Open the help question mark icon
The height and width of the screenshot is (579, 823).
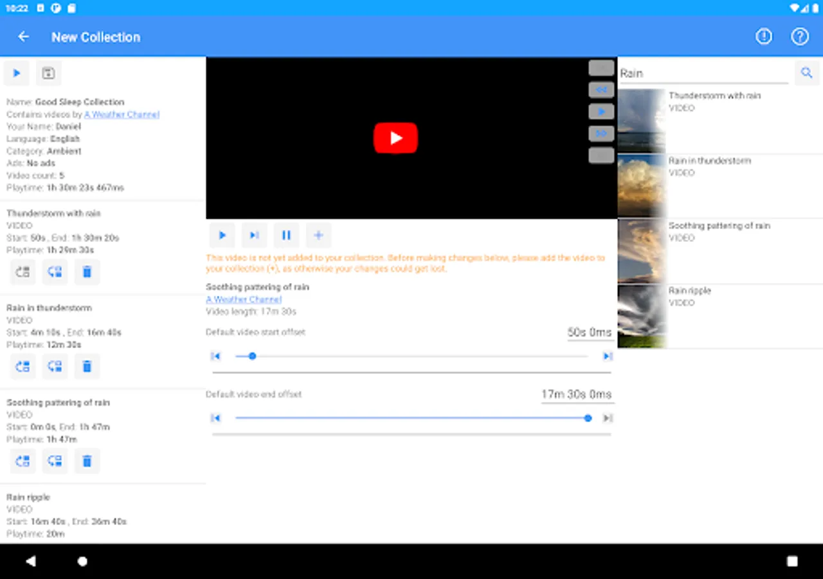point(799,37)
